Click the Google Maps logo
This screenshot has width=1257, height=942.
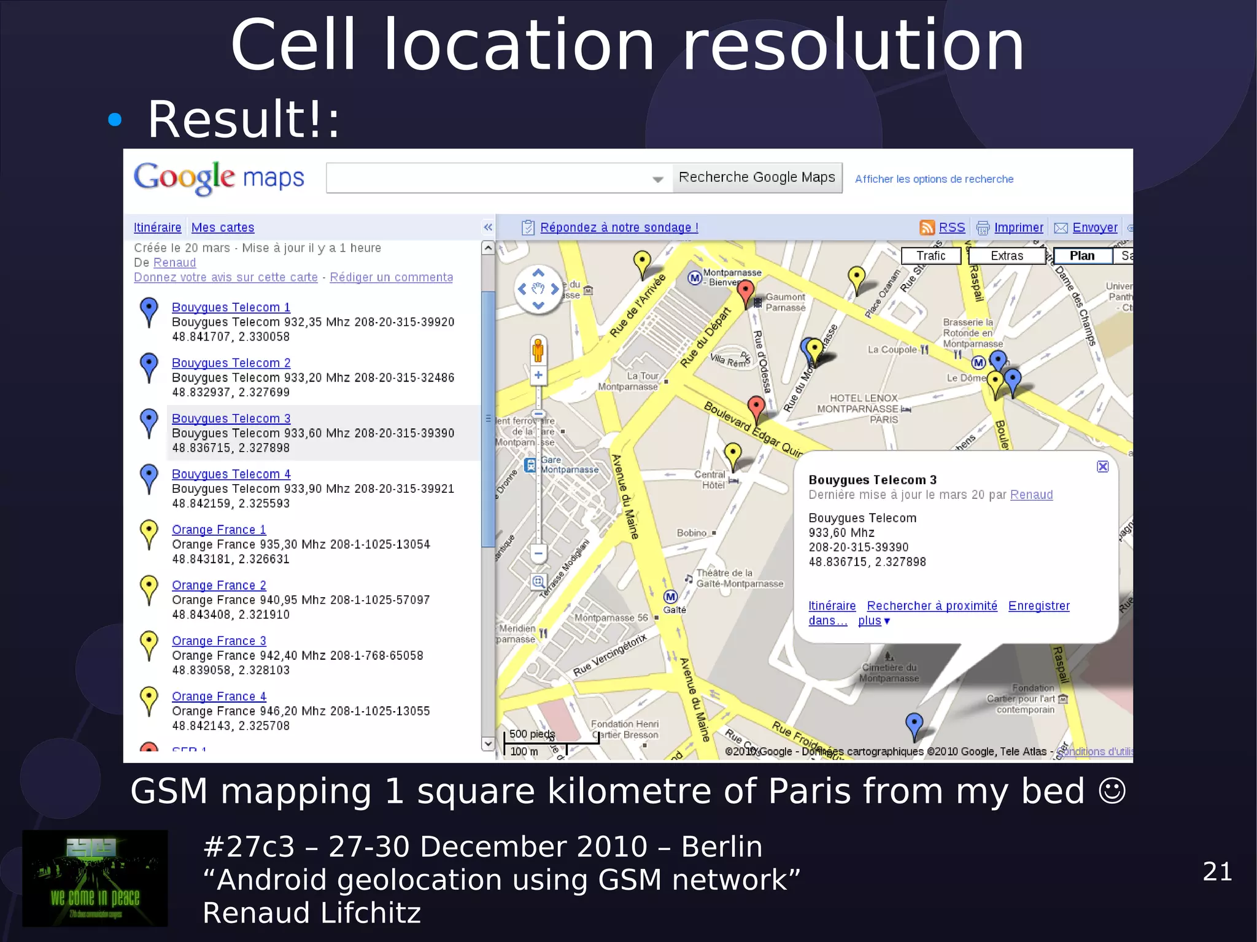click(x=219, y=177)
